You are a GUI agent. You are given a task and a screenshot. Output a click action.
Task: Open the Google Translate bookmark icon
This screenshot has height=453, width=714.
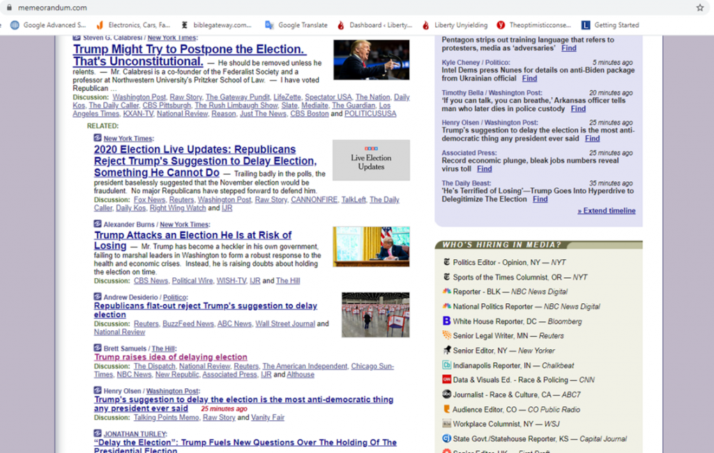point(269,25)
